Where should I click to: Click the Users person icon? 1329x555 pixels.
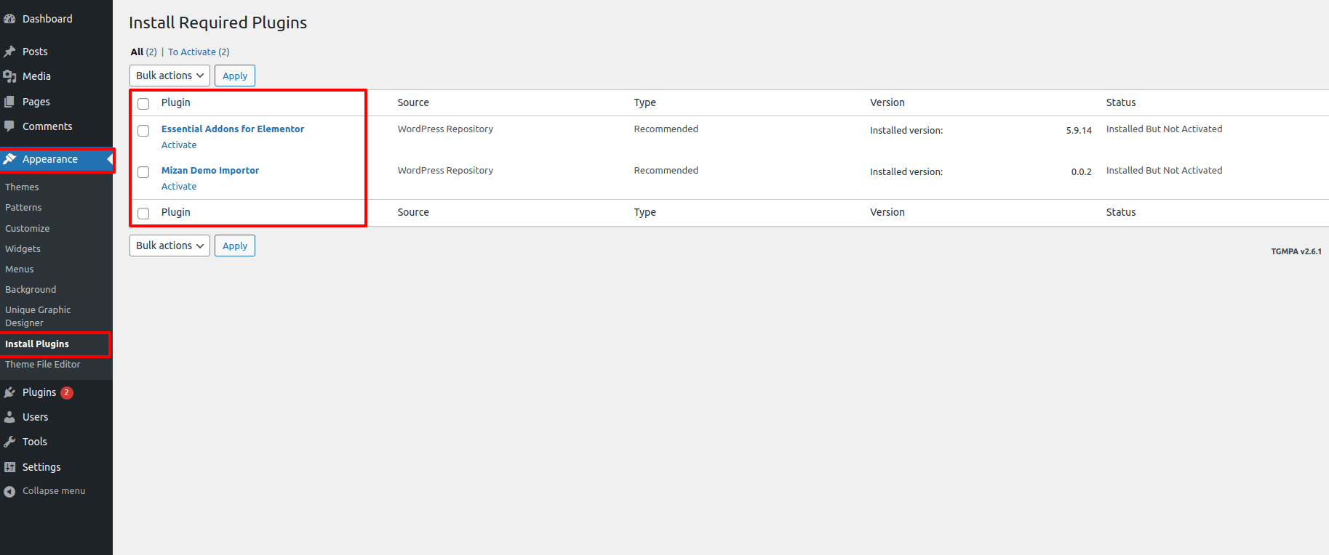pos(9,417)
